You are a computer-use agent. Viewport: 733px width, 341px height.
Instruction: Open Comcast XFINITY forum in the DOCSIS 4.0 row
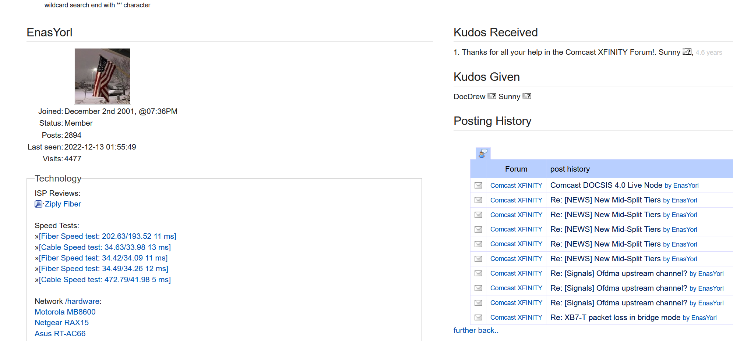click(516, 186)
